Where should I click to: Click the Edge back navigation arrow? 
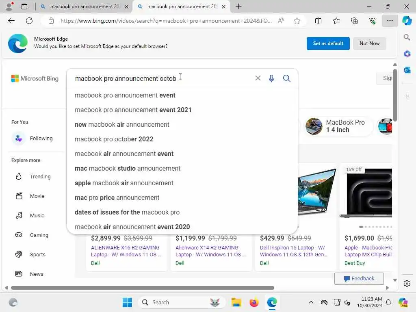(11, 21)
